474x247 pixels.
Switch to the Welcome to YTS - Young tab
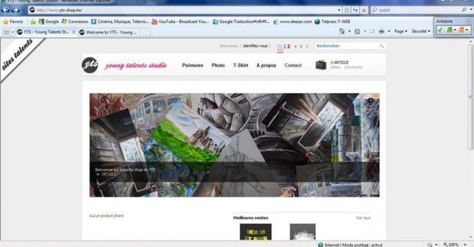tap(108, 32)
